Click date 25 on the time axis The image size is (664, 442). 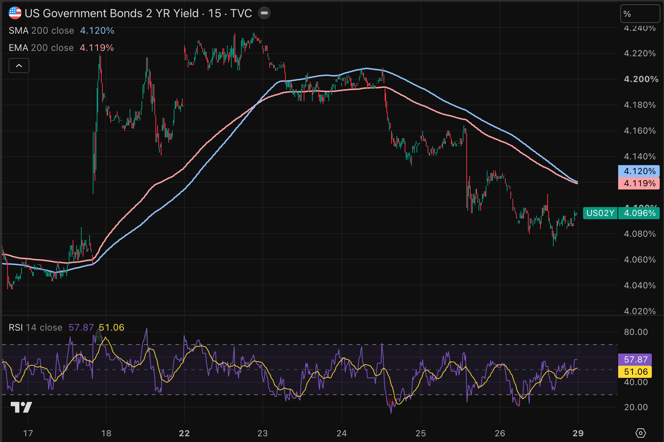(421, 433)
